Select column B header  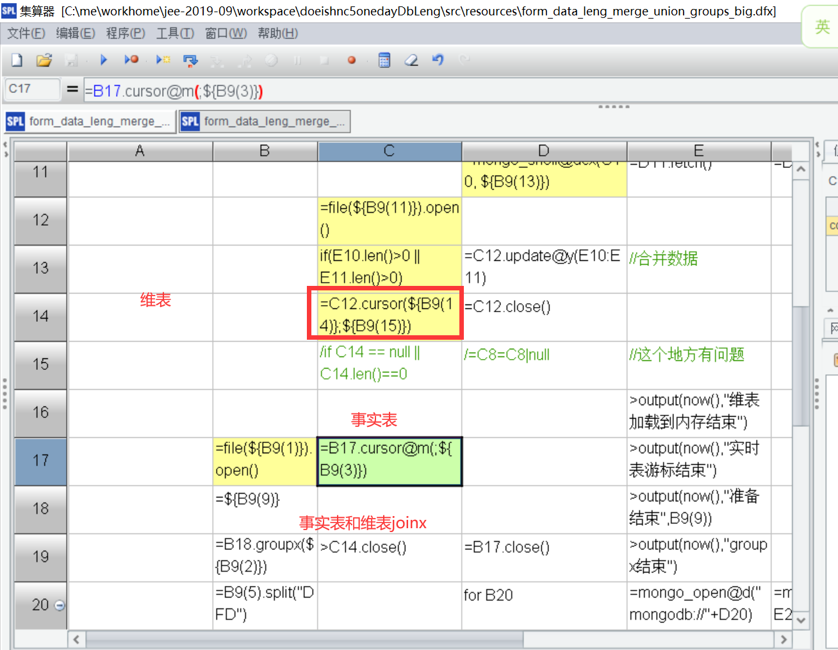(x=265, y=151)
